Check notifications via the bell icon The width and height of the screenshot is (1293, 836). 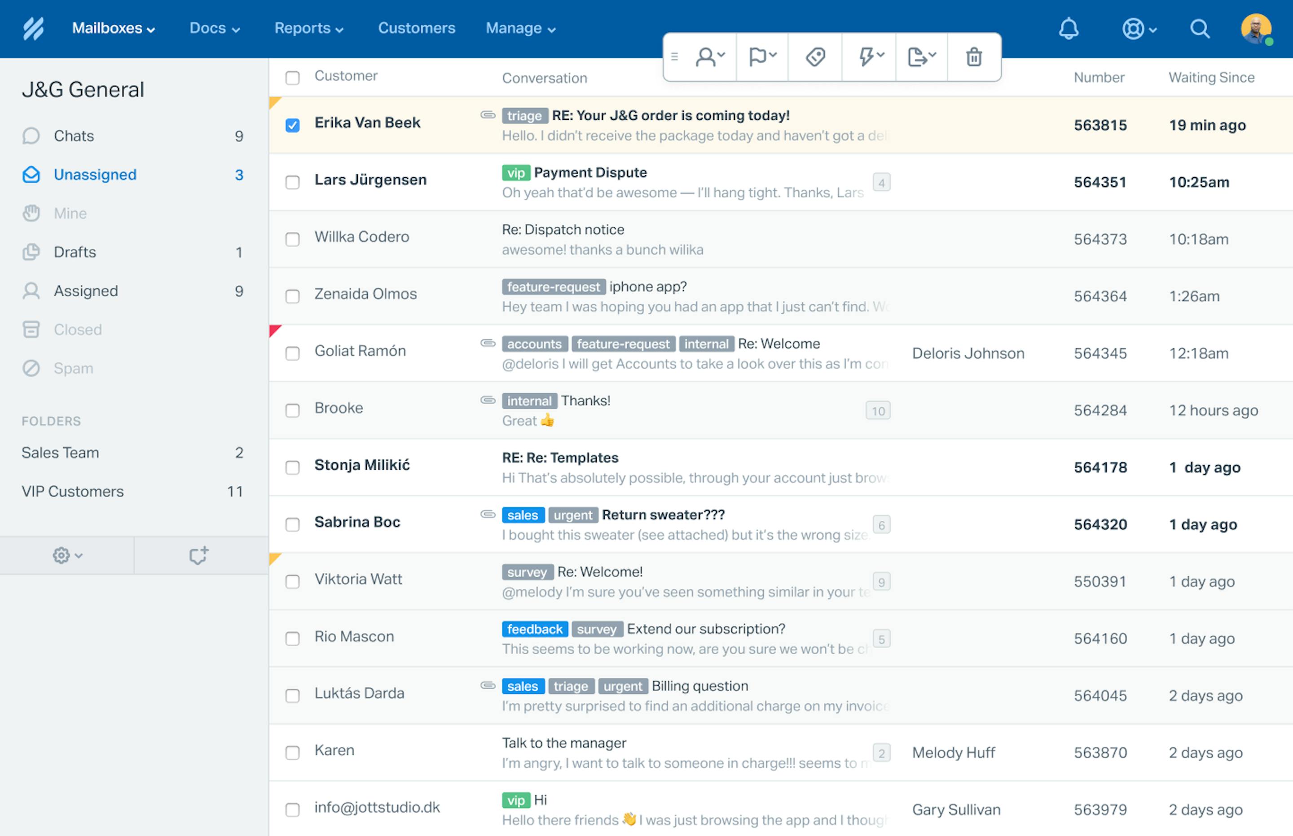1069,29
